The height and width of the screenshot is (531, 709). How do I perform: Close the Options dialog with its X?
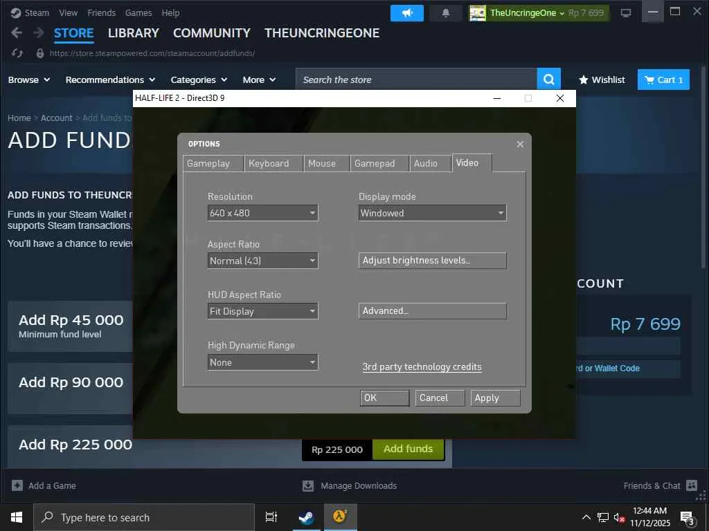520,144
